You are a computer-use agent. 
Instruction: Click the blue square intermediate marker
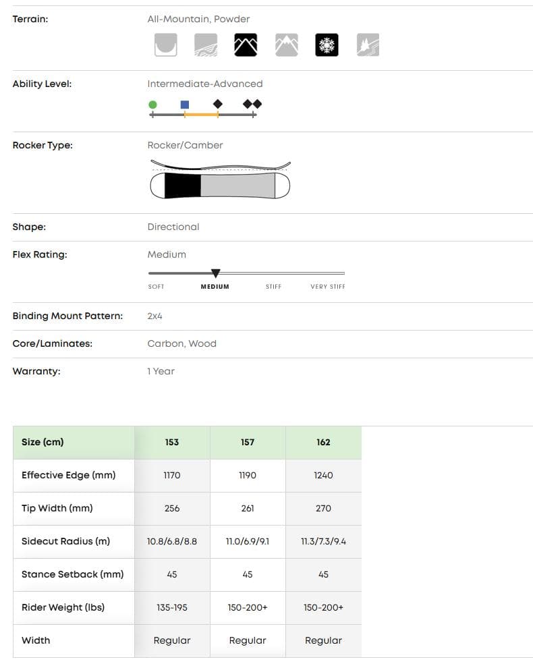point(185,105)
